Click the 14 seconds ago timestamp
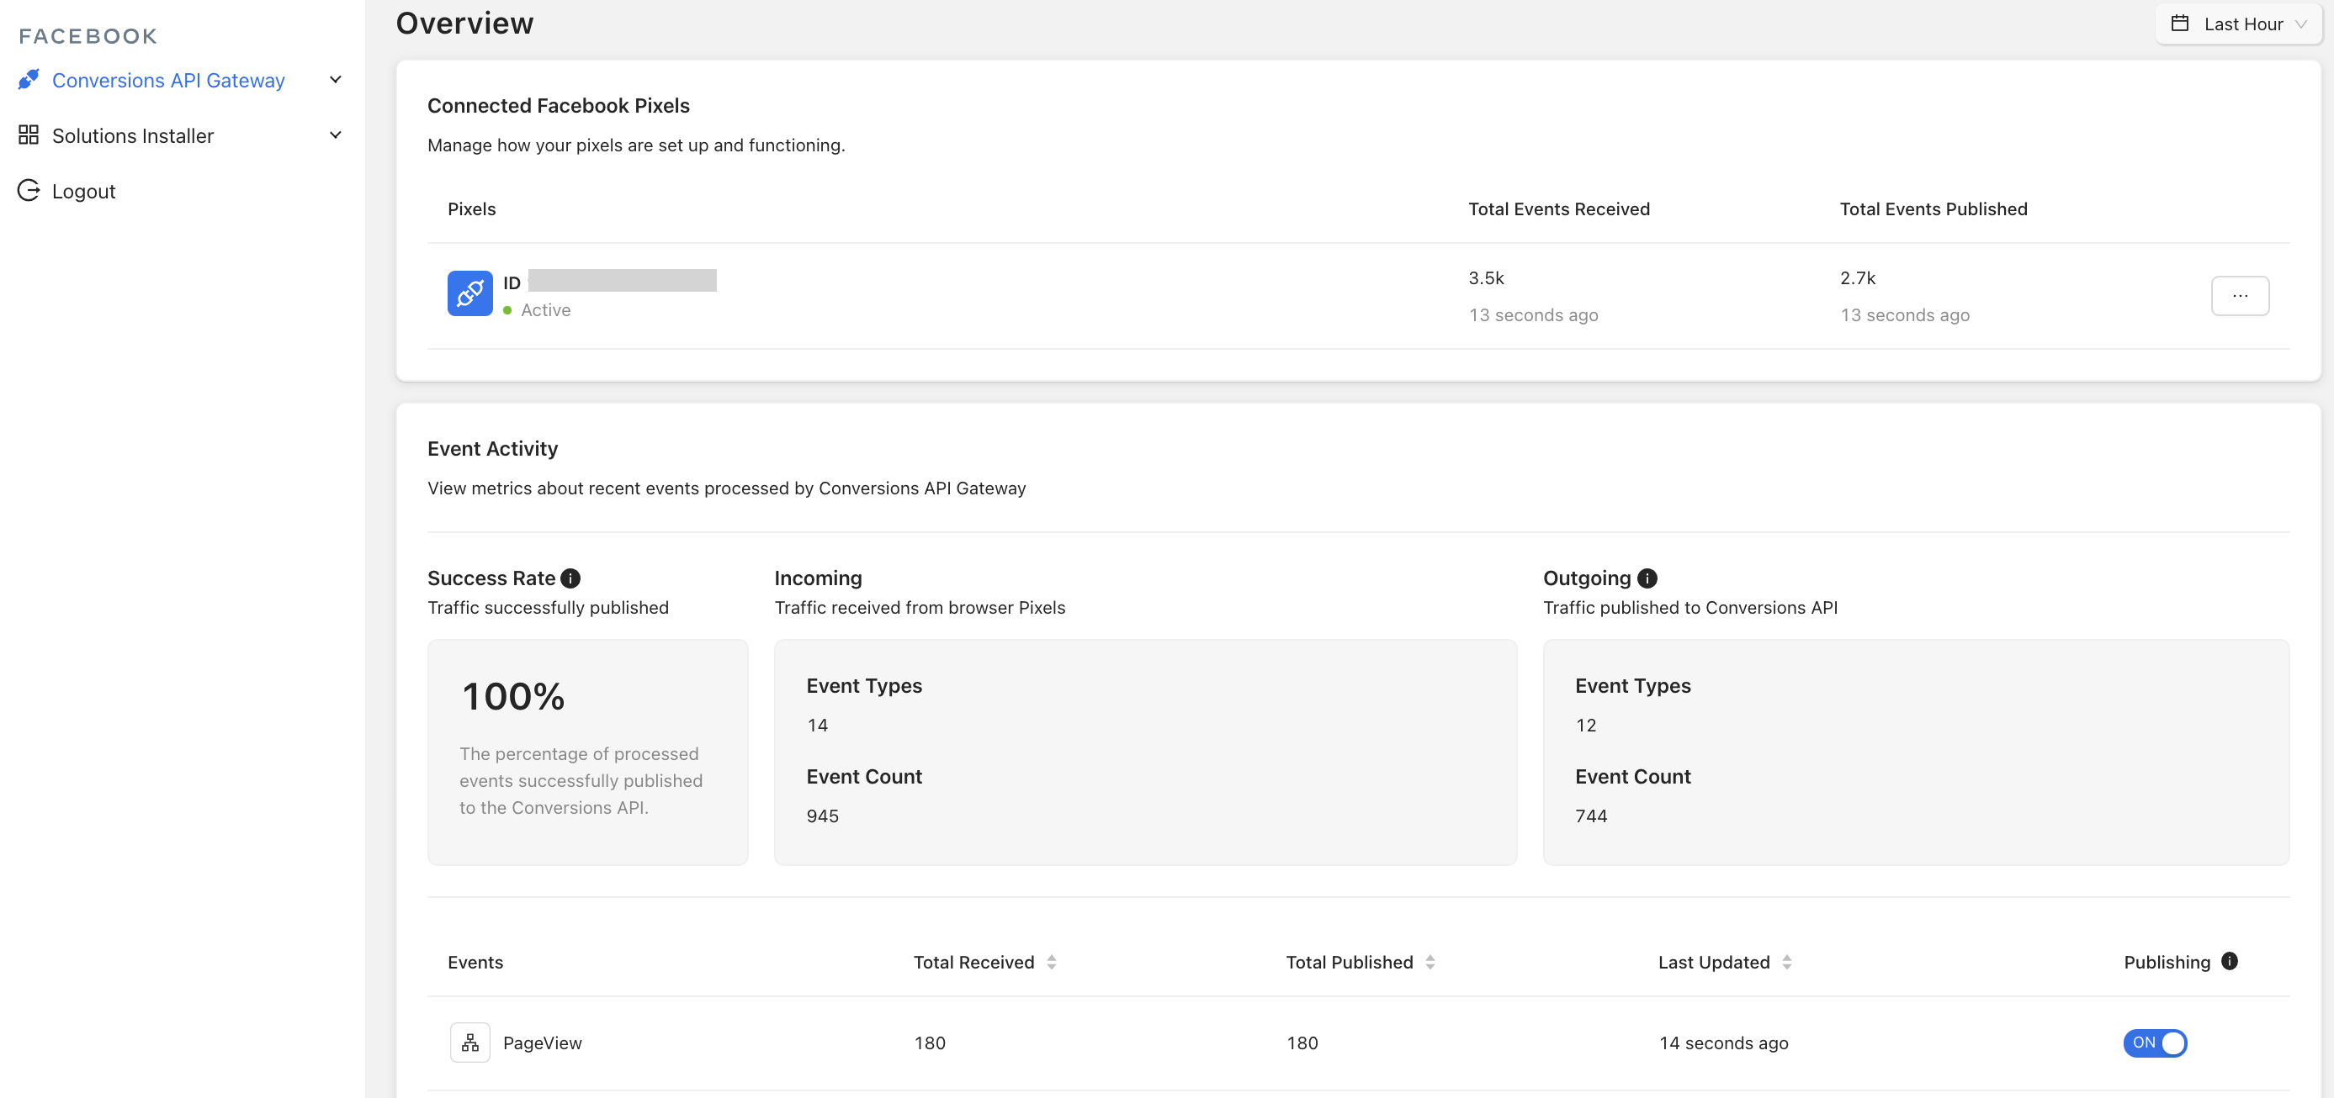 click(x=1723, y=1043)
